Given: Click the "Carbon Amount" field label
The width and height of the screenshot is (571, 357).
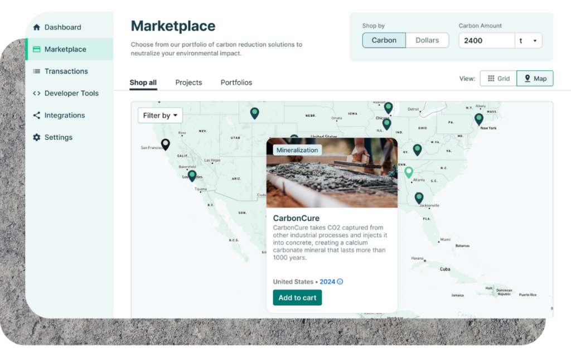Looking at the screenshot, I should click(480, 26).
